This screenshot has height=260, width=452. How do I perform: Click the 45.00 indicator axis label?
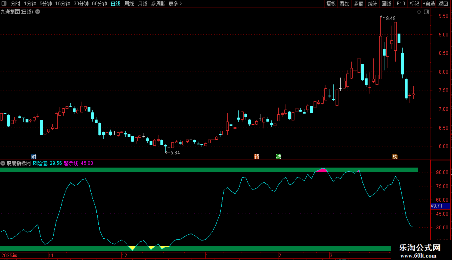pos(442,214)
